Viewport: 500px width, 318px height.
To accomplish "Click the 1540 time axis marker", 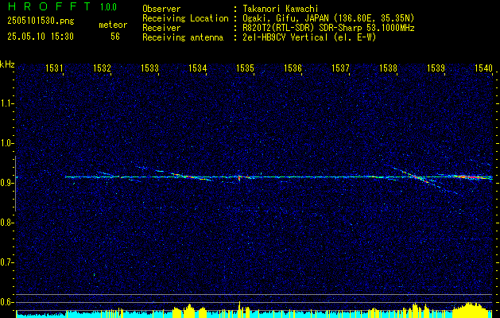I will click(x=483, y=68).
